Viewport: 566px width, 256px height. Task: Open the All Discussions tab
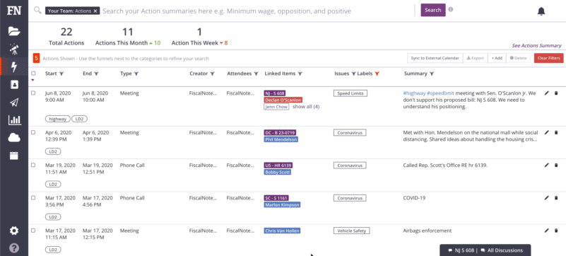(502, 250)
